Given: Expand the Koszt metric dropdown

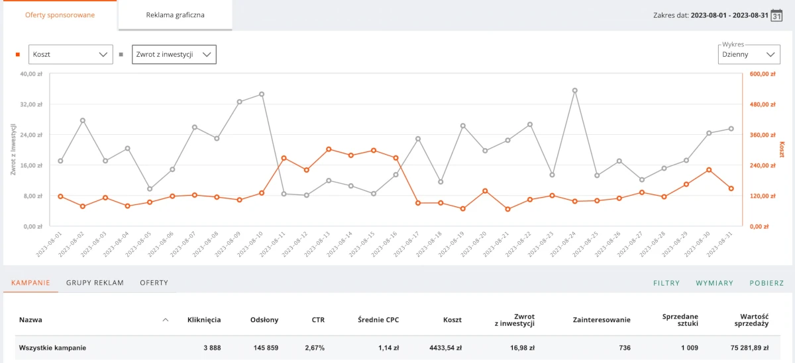Looking at the screenshot, I should click(70, 55).
